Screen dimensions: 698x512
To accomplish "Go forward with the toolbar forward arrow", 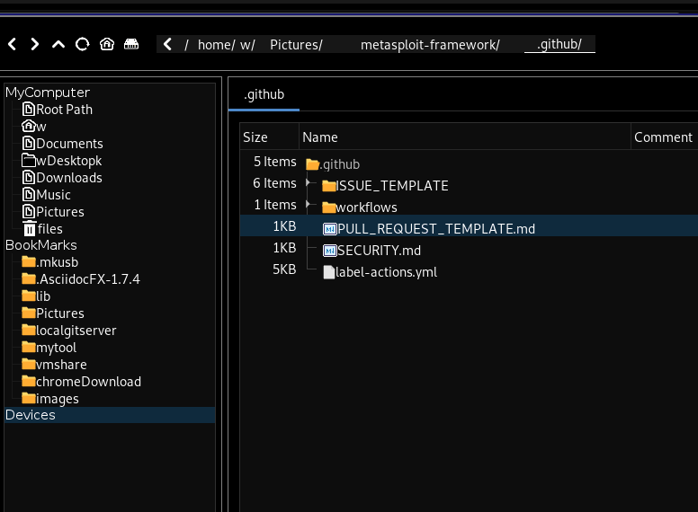I will pyautogui.click(x=35, y=44).
